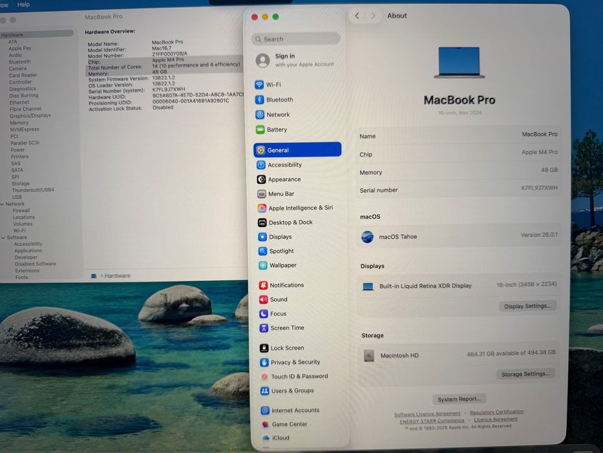Viewport: 603px width, 453px height.
Task: Click the MacBook Pro laptop image
Action: tap(459, 62)
